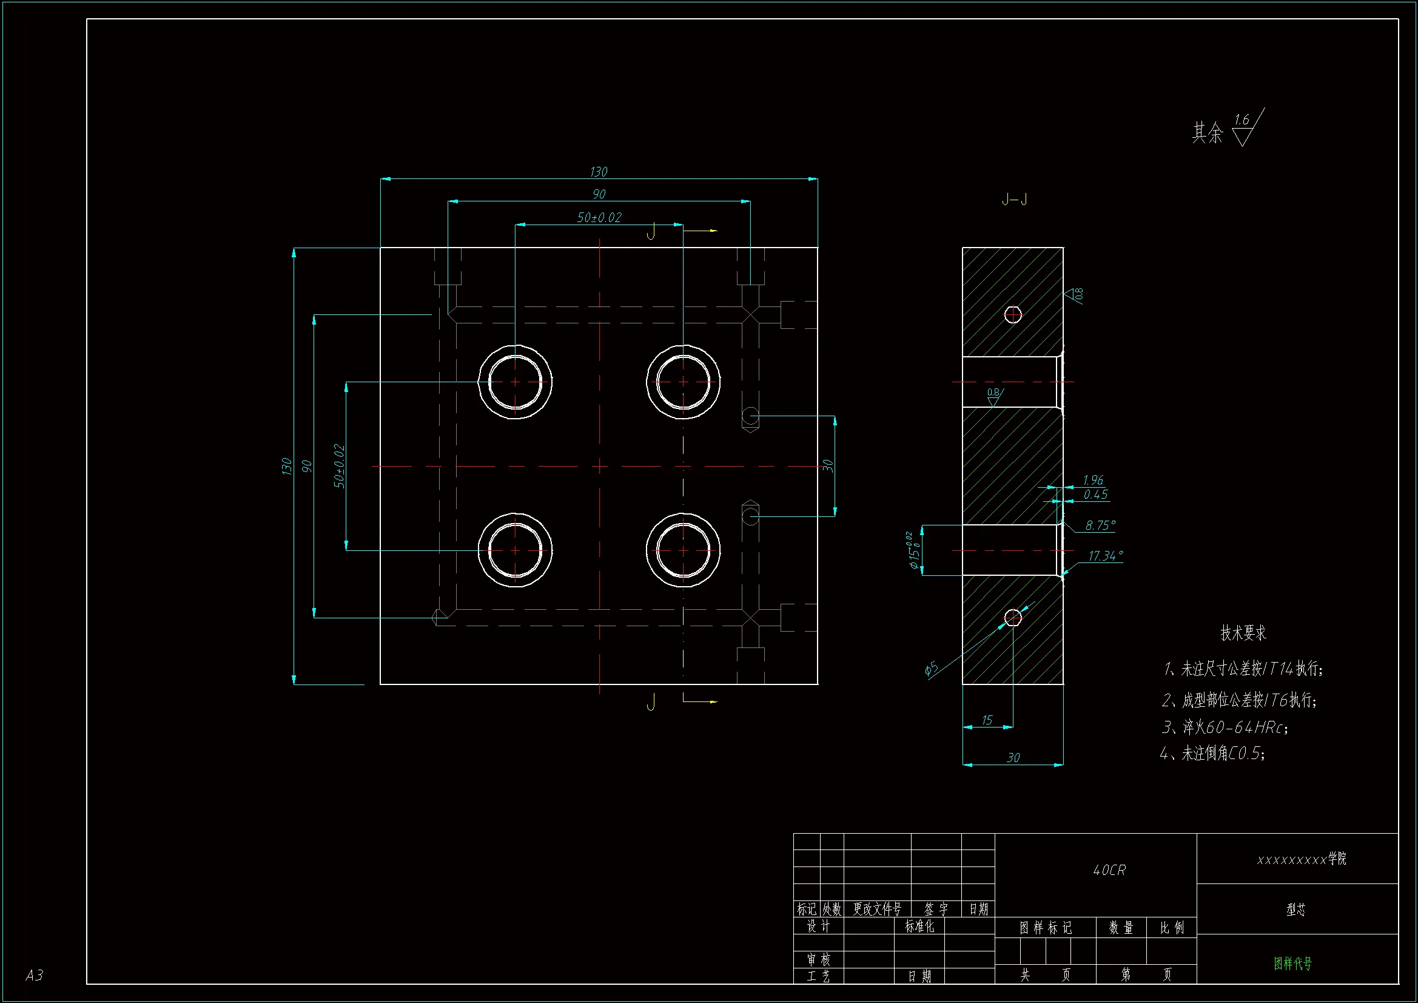Select the 50±0.02 horizontal dimension text
This screenshot has height=1003, width=1418.
point(599,218)
